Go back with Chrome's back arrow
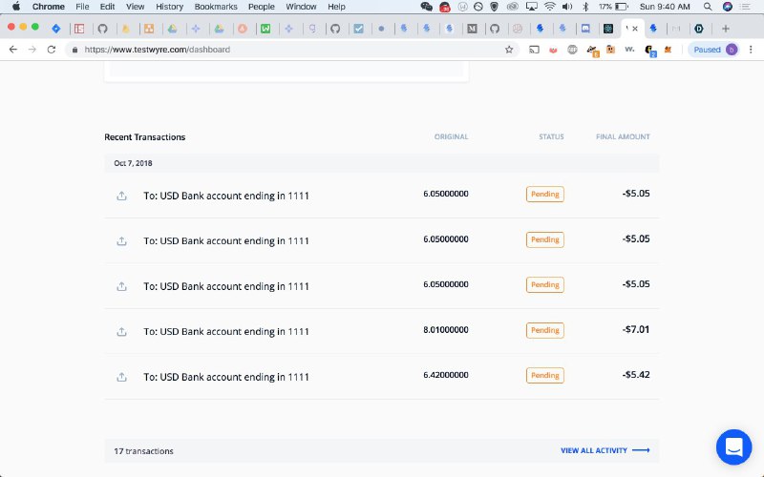This screenshot has height=477, width=764. coord(13,50)
